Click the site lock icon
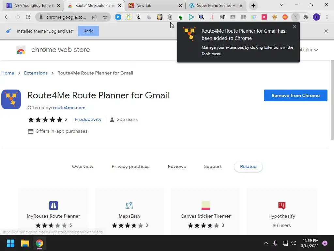Viewport: 334px width, 251px height. pyautogui.click(x=41, y=17)
